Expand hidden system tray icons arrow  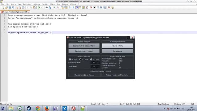pyautogui.click(x=164, y=109)
